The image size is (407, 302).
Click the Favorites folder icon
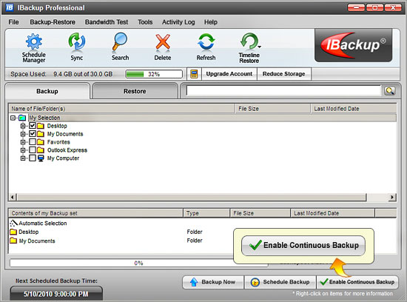tap(41, 142)
